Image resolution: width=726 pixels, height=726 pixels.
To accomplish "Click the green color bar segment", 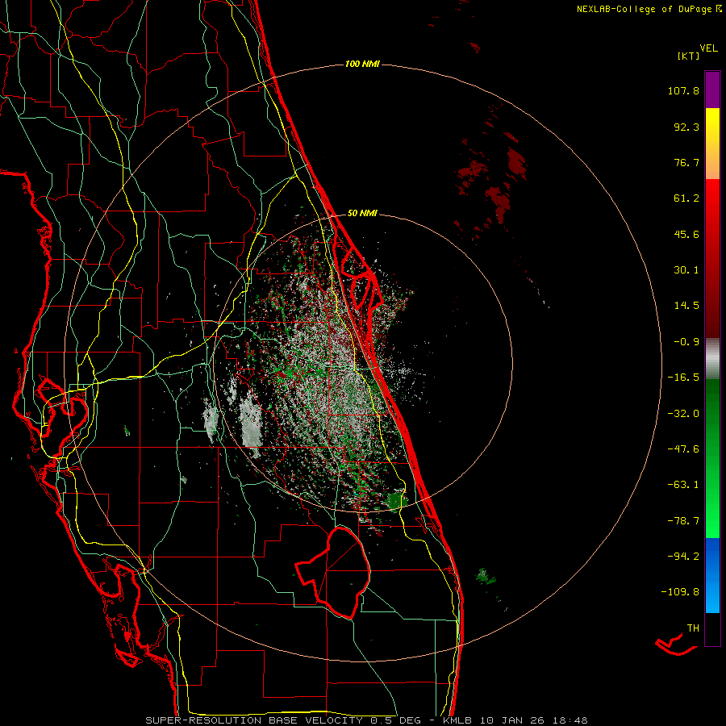I will click(x=712, y=458).
